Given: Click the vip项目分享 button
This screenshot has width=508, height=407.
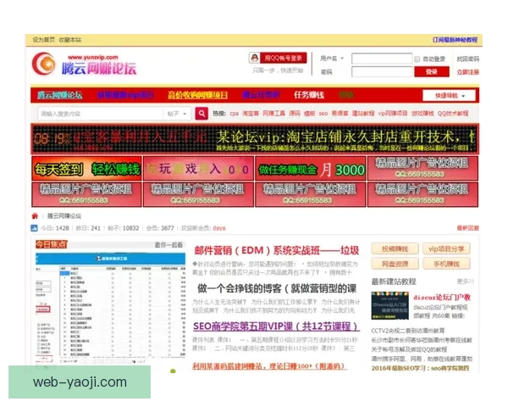Looking at the screenshot, I should pos(446,249).
